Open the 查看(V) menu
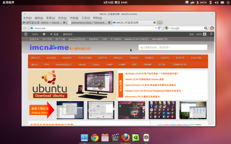Image resolution: width=231 pixels, height=144 pixels. coord(51,18)
